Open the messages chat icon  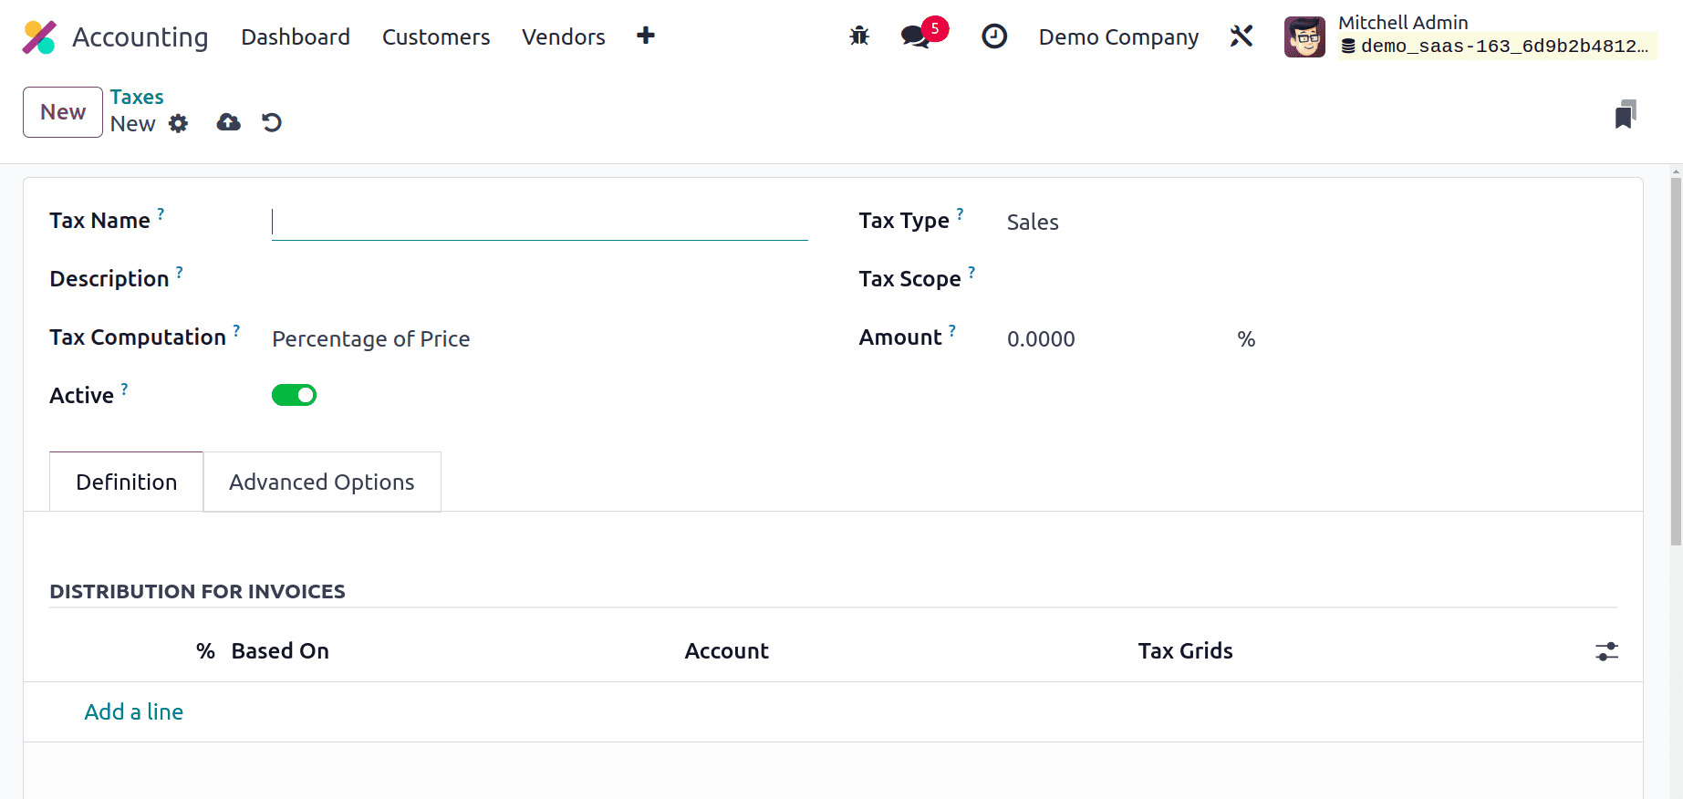(914, 36)
